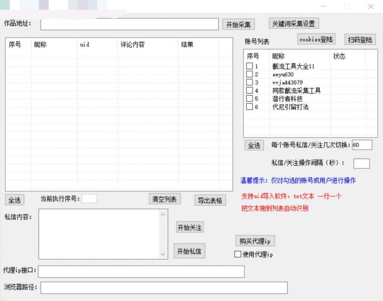Close the window with the X button
The width and height of the screenshot is (383, 301).
[371, 7]
